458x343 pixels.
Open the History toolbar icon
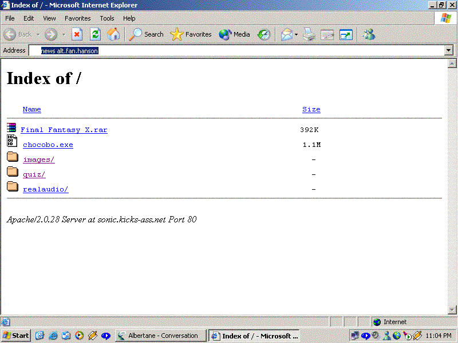[263, 34]
